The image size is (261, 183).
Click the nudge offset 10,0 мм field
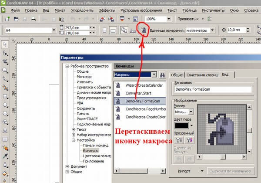click(236, 30)
